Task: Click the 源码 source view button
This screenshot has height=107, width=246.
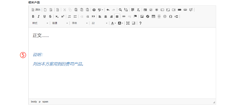Action: pos(36,10)
